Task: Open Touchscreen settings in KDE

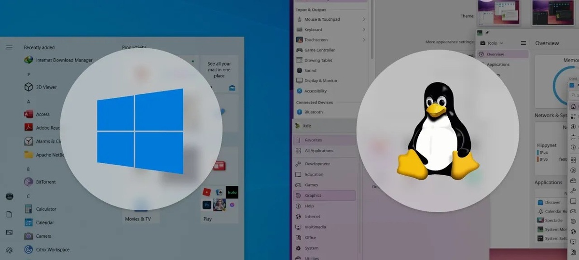Action: (331, 40)
